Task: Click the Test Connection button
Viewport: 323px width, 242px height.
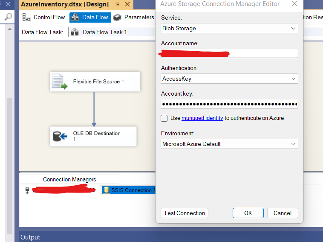Action: [x=185, y=213]
